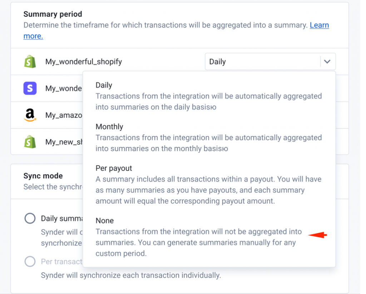Image resolution: width=366 pixels, height=294 pixels.
Task: Collapse the summary period dropdown chevron
Action: tap(327, 62)
